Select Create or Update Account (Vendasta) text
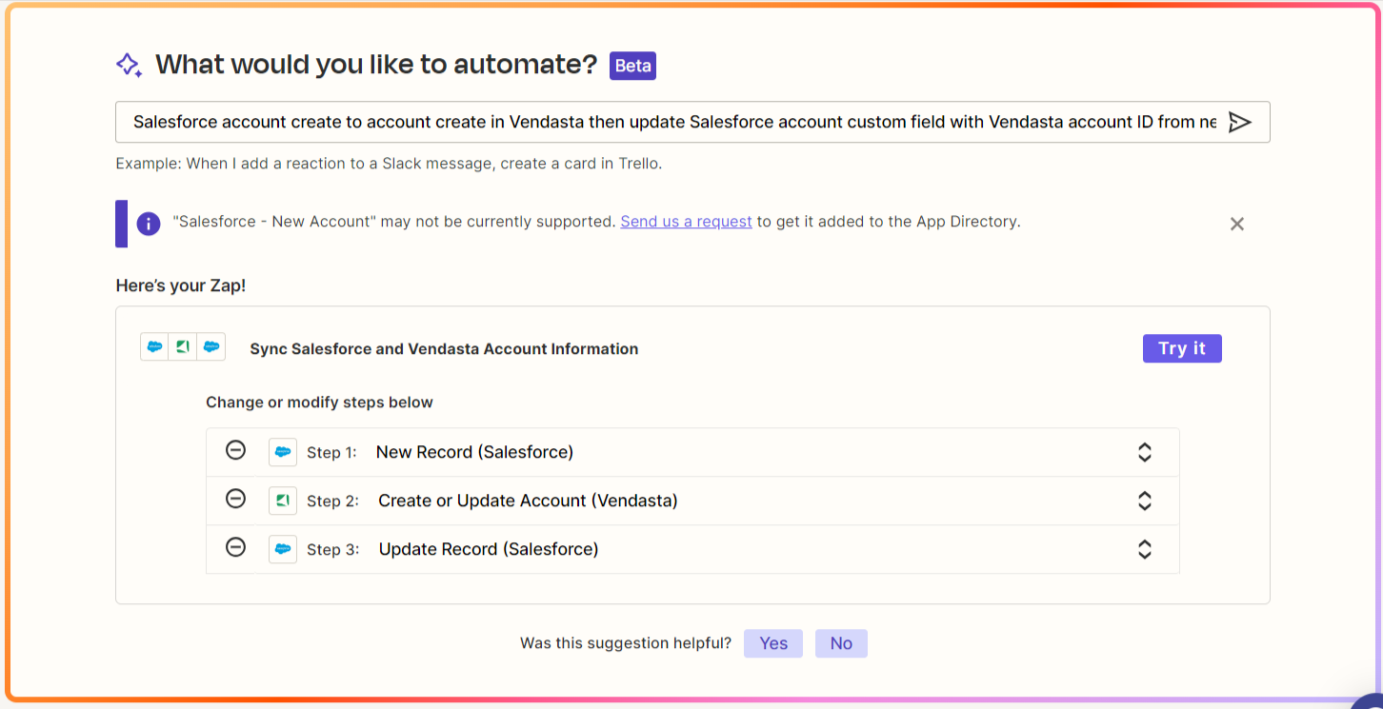Viewport: 1383px width, 709px height. [x=528, y=501]
